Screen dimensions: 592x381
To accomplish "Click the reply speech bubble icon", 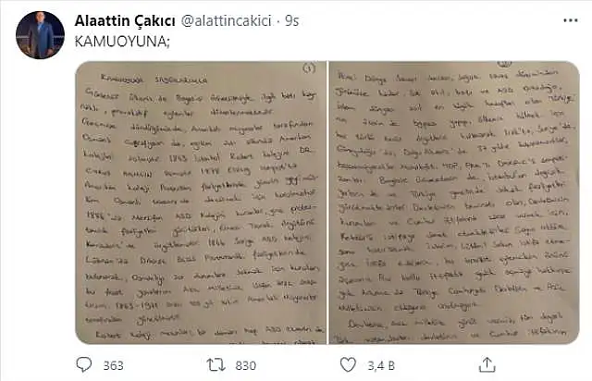I will [x=80, y=365].
